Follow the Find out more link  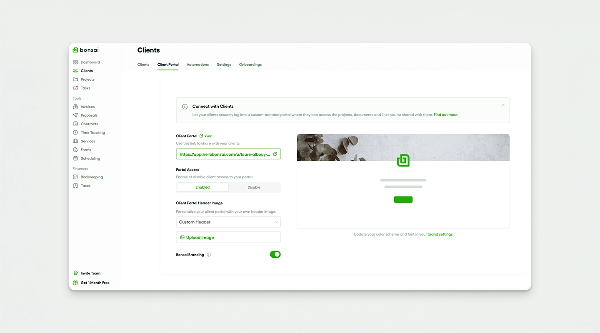pyautogui.click(x=446, y=115)
